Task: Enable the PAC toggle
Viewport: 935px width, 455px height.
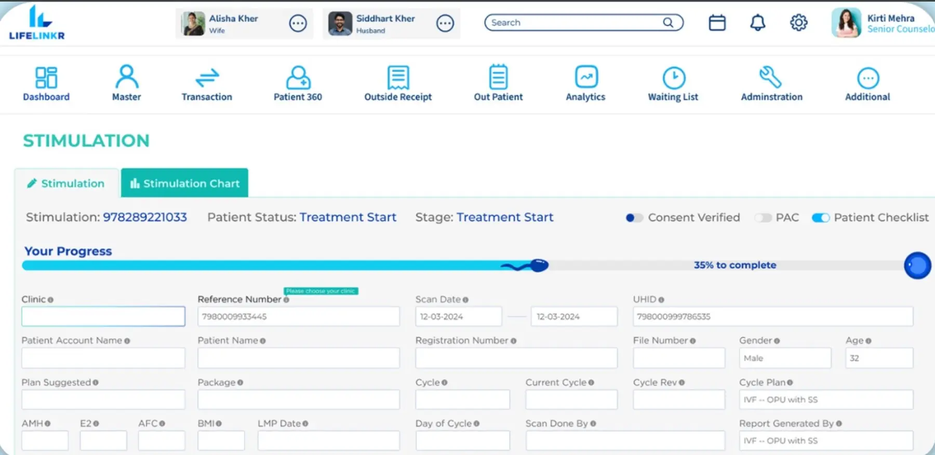Action: pos(763,218)
